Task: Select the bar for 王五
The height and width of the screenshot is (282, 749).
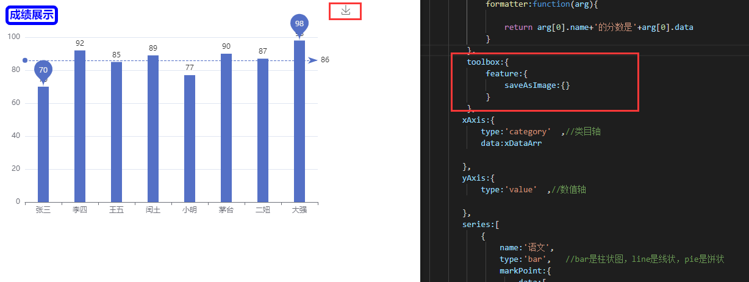Action: coord(116,132)
